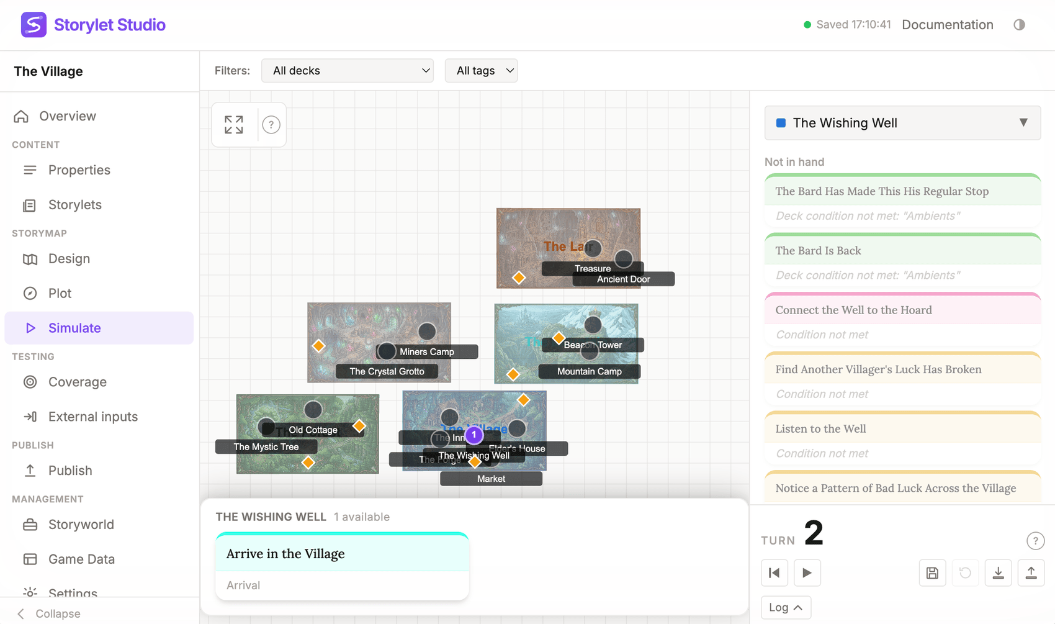
Task: Open Properties in the sidebar
Action: pos(99,170)
